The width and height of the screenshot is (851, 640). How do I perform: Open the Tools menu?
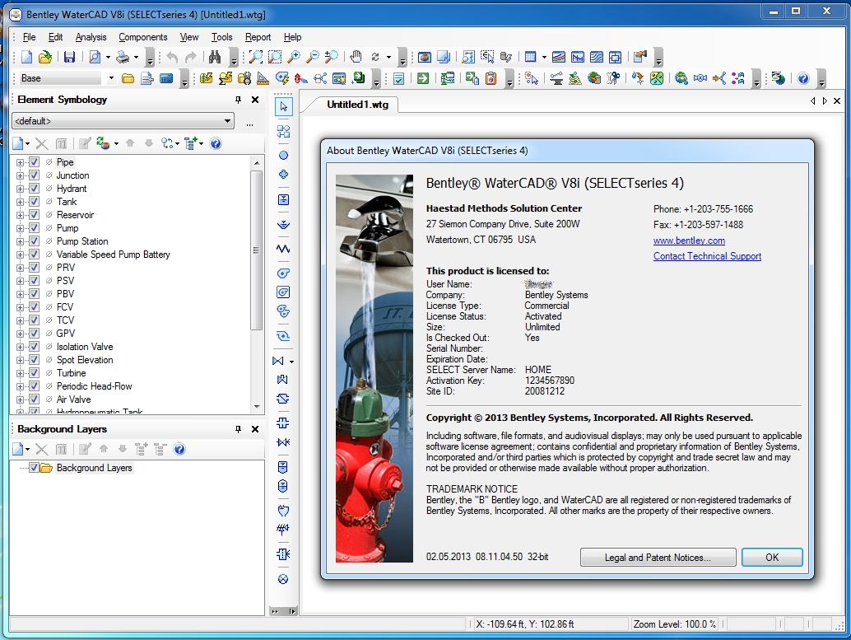pyautogui.click(x=221, y=37)
